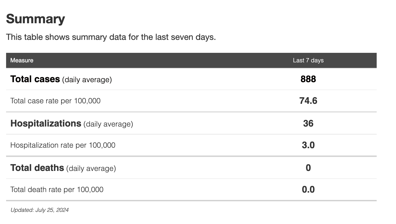
Task: Click Total case rate per 100,000 label
Action: pos(55,101)
